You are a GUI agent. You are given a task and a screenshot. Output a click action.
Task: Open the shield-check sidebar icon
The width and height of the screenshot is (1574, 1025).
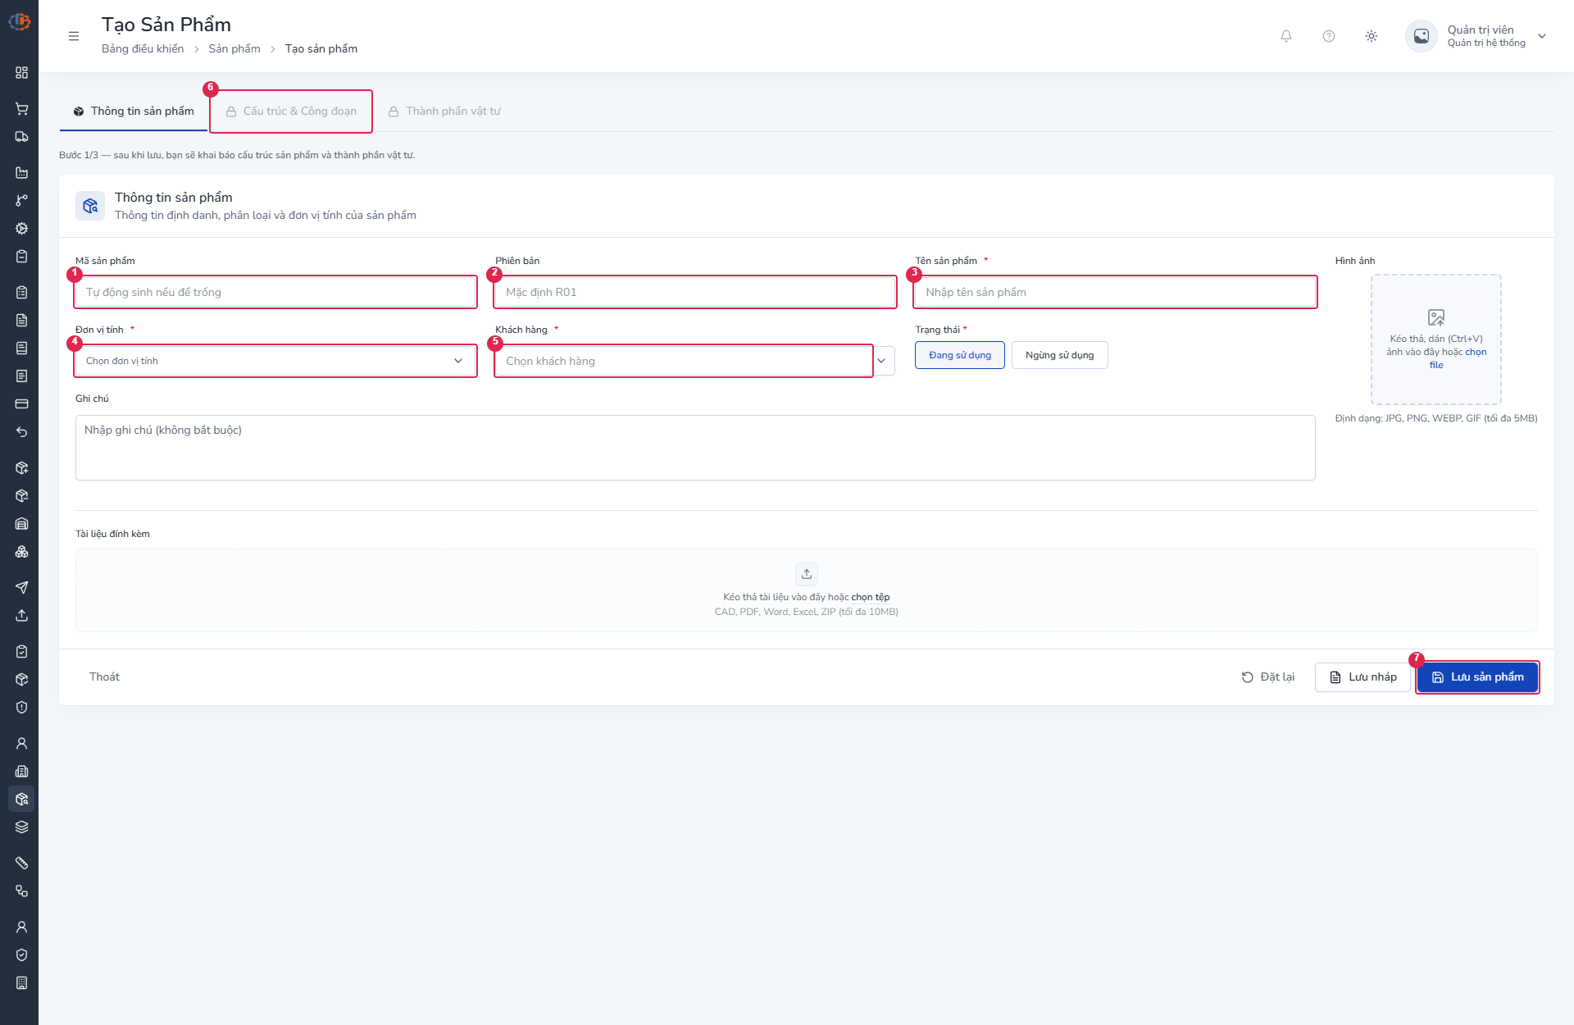(22, 955)
